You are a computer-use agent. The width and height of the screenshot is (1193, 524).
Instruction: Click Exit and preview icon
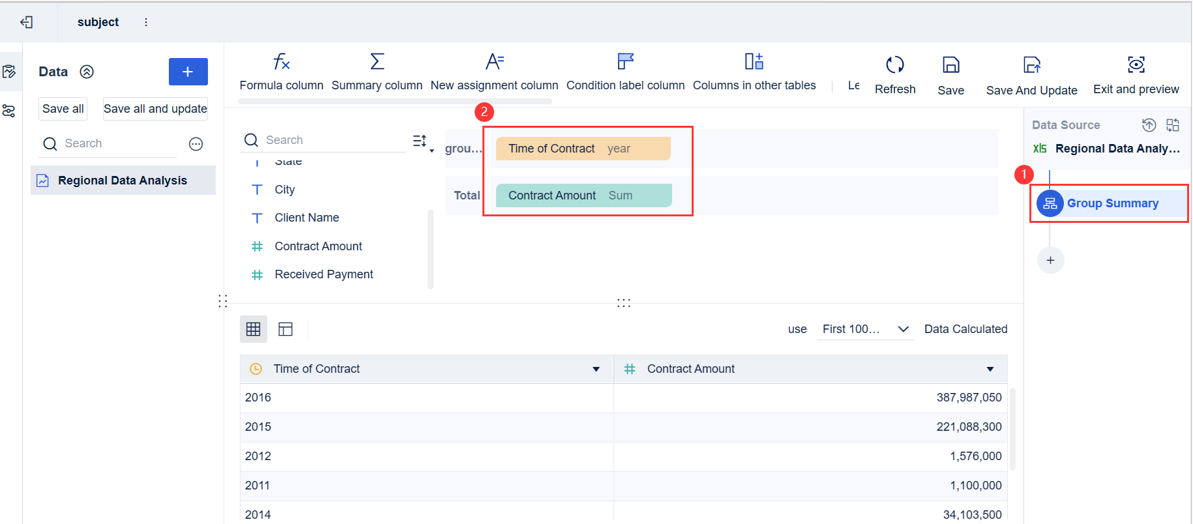pyautogui.click(x=1136, y=65)
